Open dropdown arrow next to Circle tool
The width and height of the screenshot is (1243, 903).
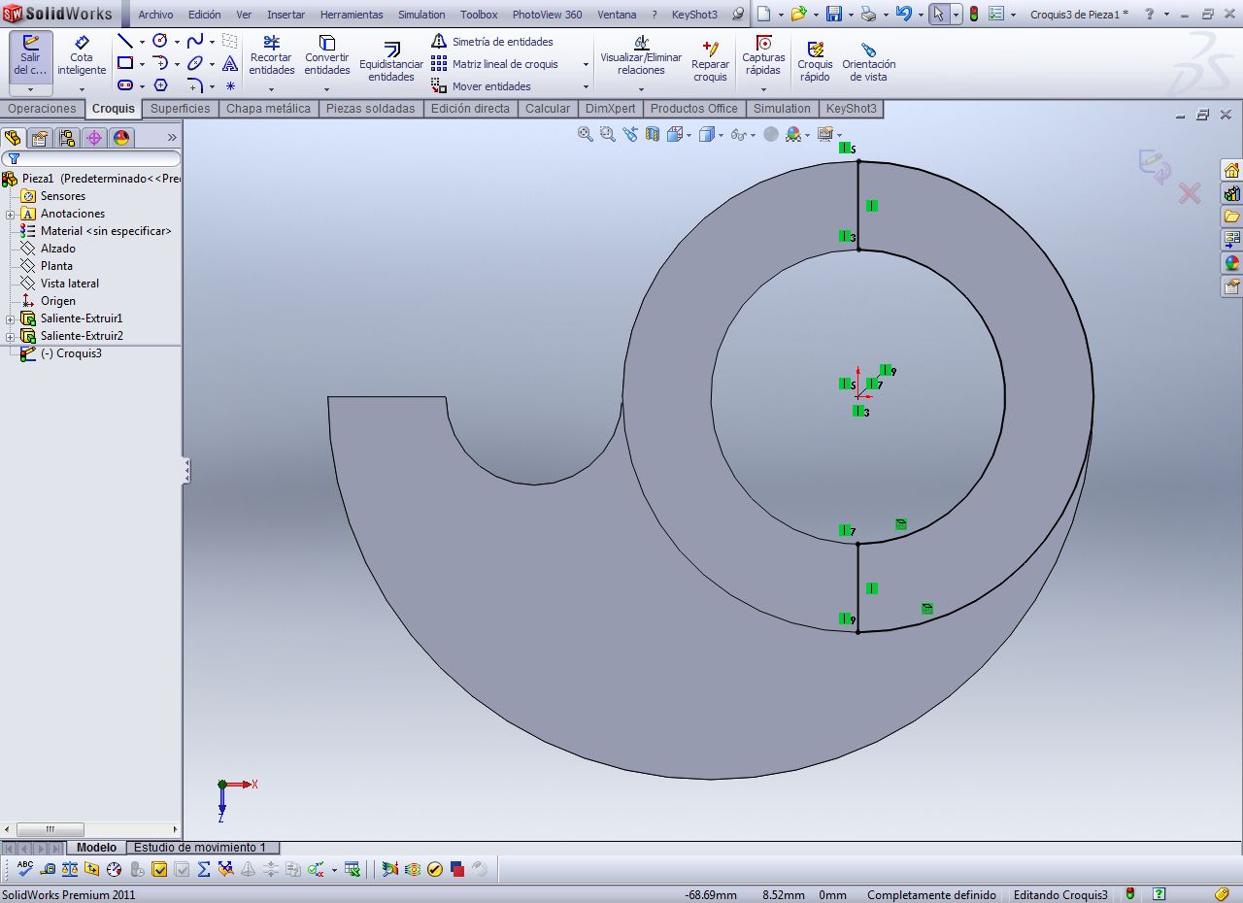click(x=177, y=42)
